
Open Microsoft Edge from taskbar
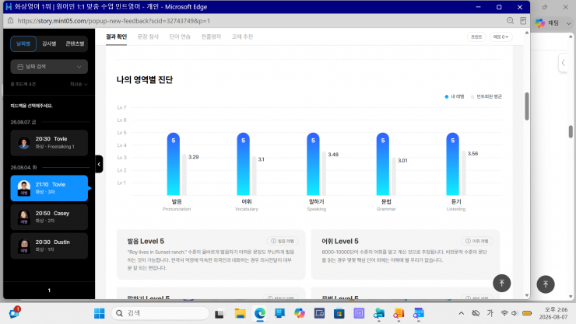pyautogui.click(x=260, y=313)
